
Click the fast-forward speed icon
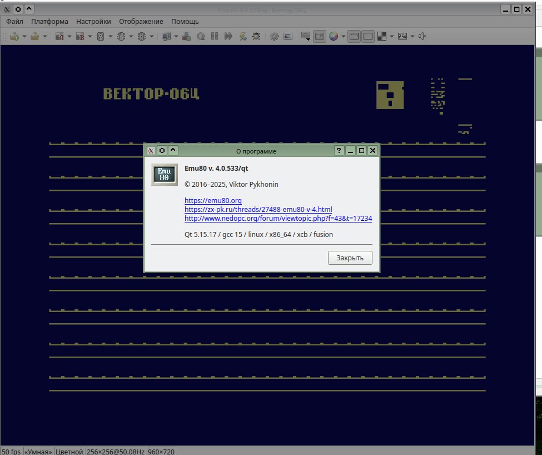click(228, 37)
